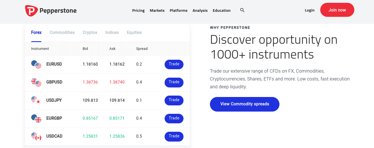Click the WHY PEPPERSTONE heading
Image resolution: width=374 pixels, height=148 pixels.
click(x=230, y=28)
